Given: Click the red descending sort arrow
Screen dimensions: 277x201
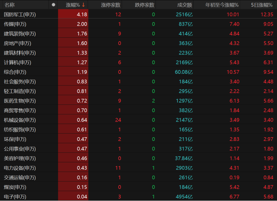Looking at the screenshot, I should [83, 5].
